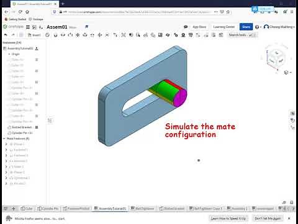This screenshot has height=224, width=298.
Task: Click the Search tools field
Action: point(243,35)
